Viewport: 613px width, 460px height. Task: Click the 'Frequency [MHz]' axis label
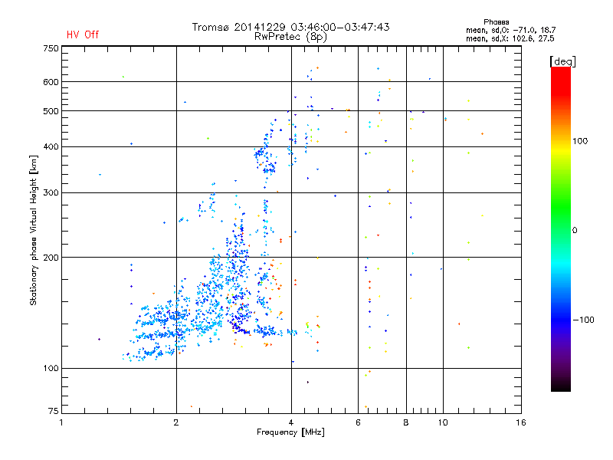pos(290,432)
